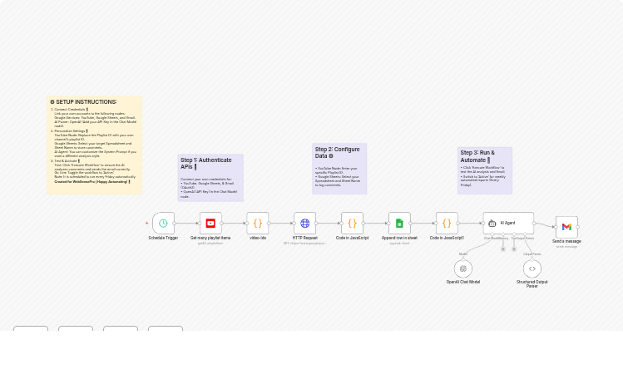The image size is (623, 374).
Task: Click the AI Agent Memory plus connector
Action: [x=502, y=248]
